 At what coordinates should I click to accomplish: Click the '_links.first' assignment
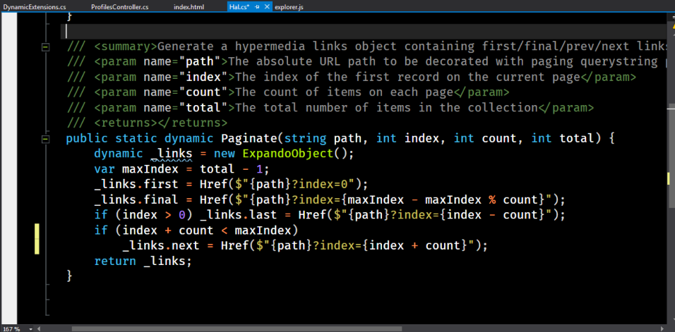coord(231,185)
